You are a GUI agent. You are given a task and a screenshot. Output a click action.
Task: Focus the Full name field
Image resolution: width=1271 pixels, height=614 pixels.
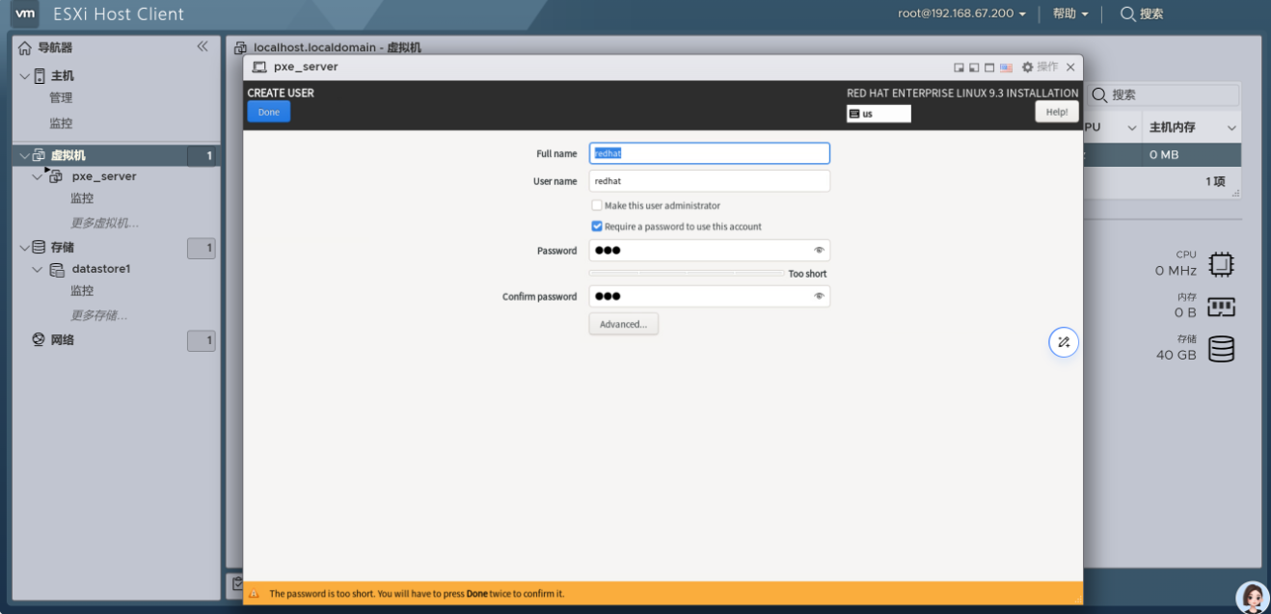[x=710, y=153]
